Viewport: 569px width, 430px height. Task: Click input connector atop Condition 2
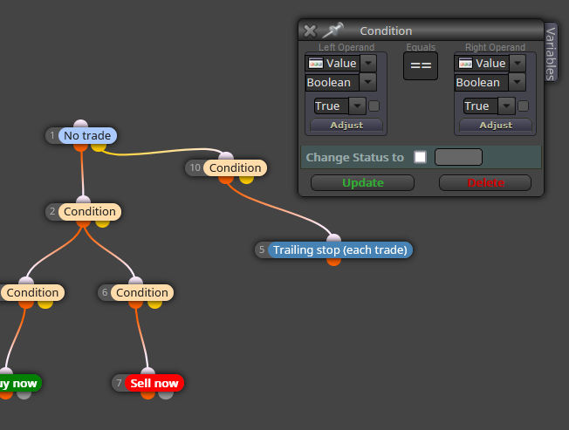[83, 200]
